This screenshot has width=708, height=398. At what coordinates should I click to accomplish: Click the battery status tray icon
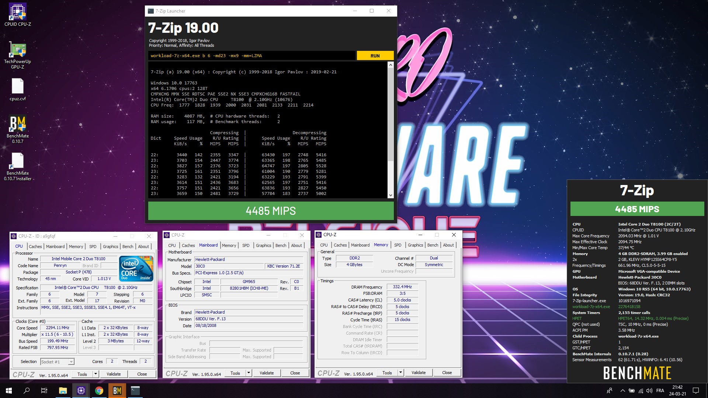[x=632, y=391]
